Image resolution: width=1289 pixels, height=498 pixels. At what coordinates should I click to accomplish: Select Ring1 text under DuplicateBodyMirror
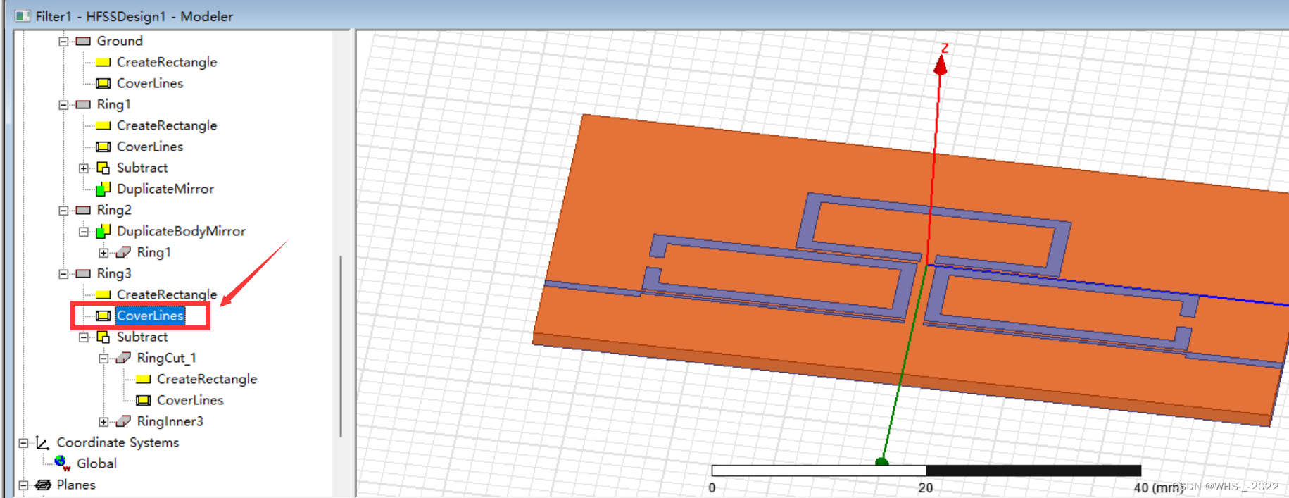pos(154,252)
